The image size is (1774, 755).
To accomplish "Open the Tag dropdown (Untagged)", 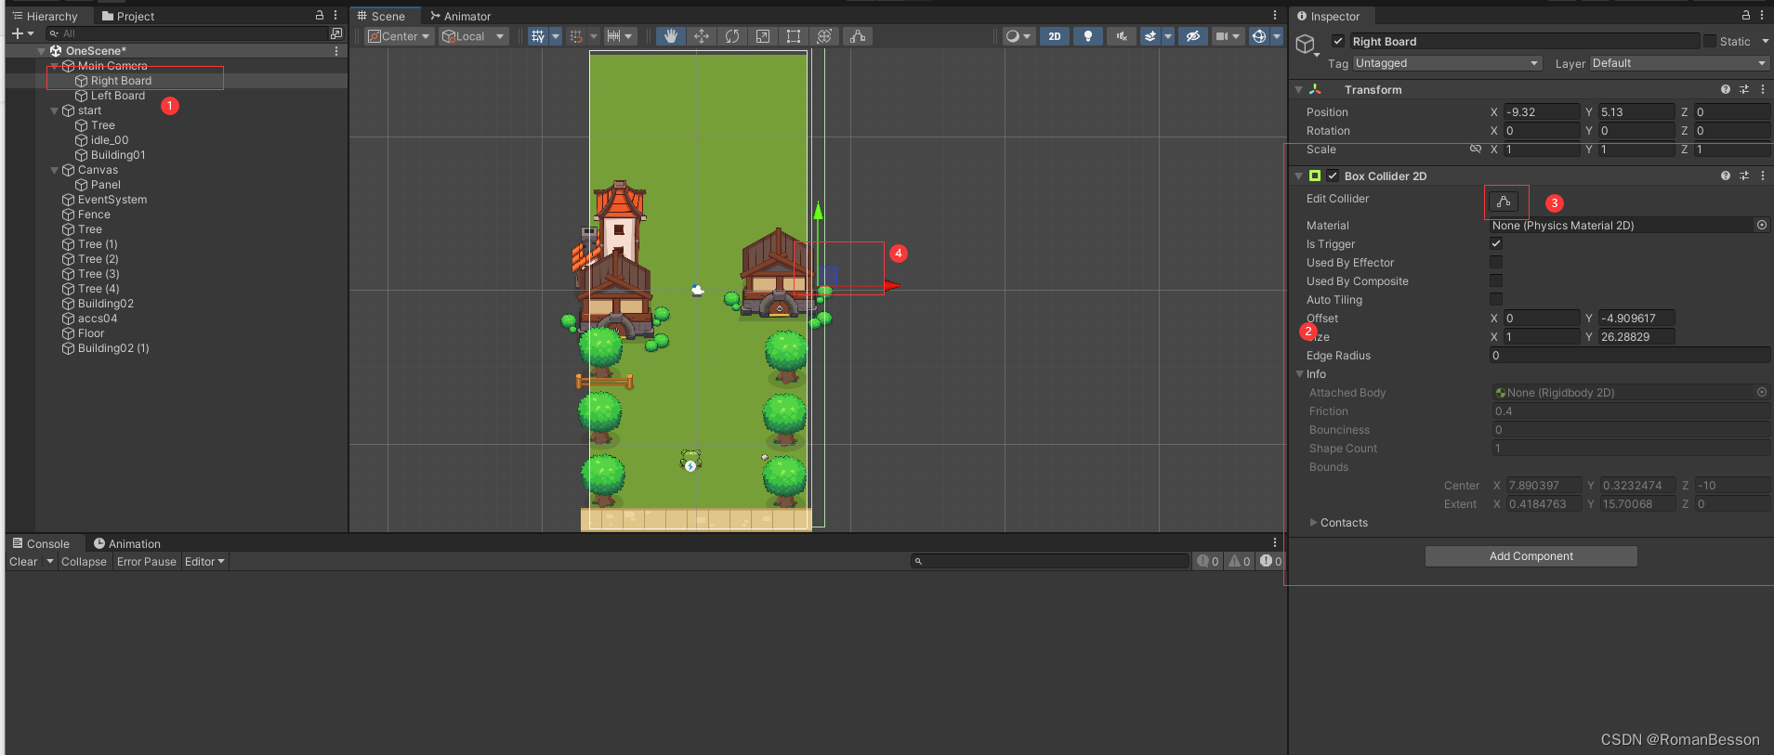I will [1447, 63].
